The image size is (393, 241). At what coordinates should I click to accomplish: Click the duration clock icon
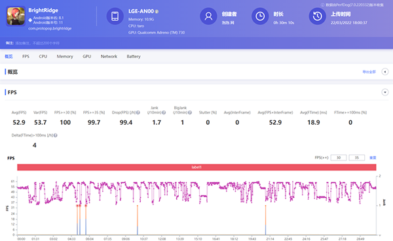(260, 16)
